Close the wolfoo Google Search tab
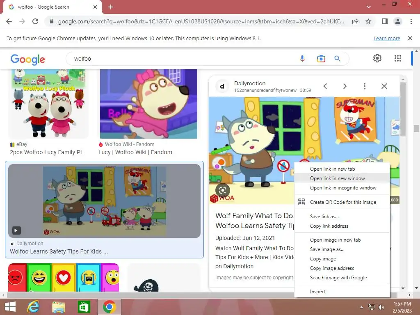Image resolution: width=420 pixels, height=315 pixels. coord(95,7)
